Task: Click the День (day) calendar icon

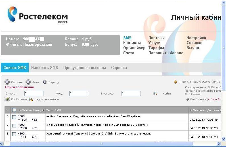Action: (x=28, y=82)
